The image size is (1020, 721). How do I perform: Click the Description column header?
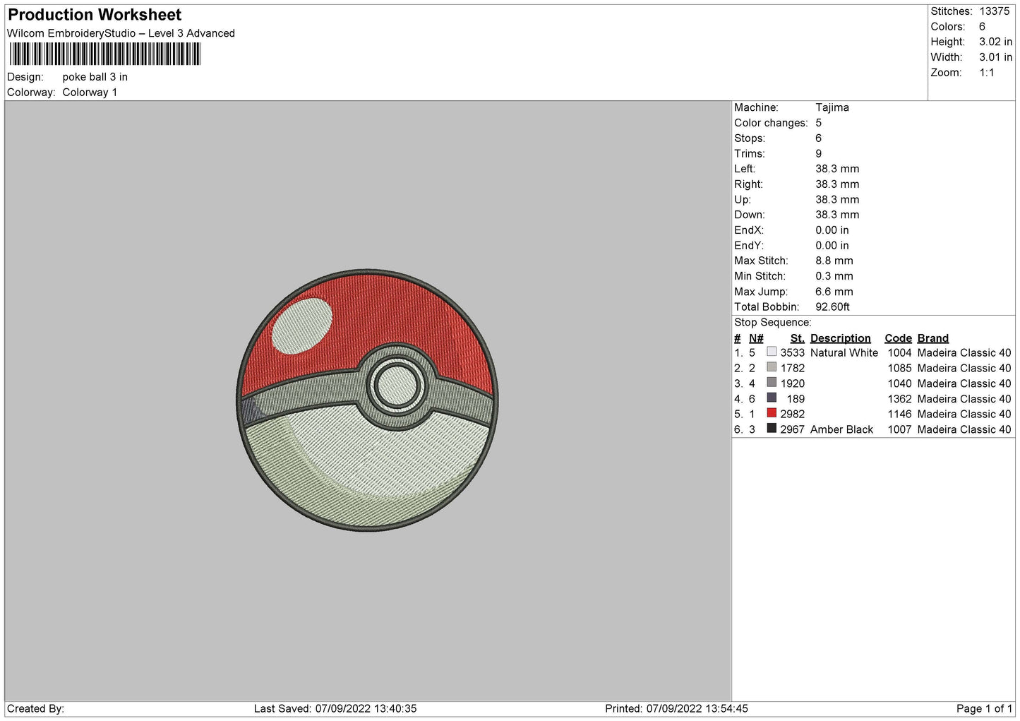[840, 338]
